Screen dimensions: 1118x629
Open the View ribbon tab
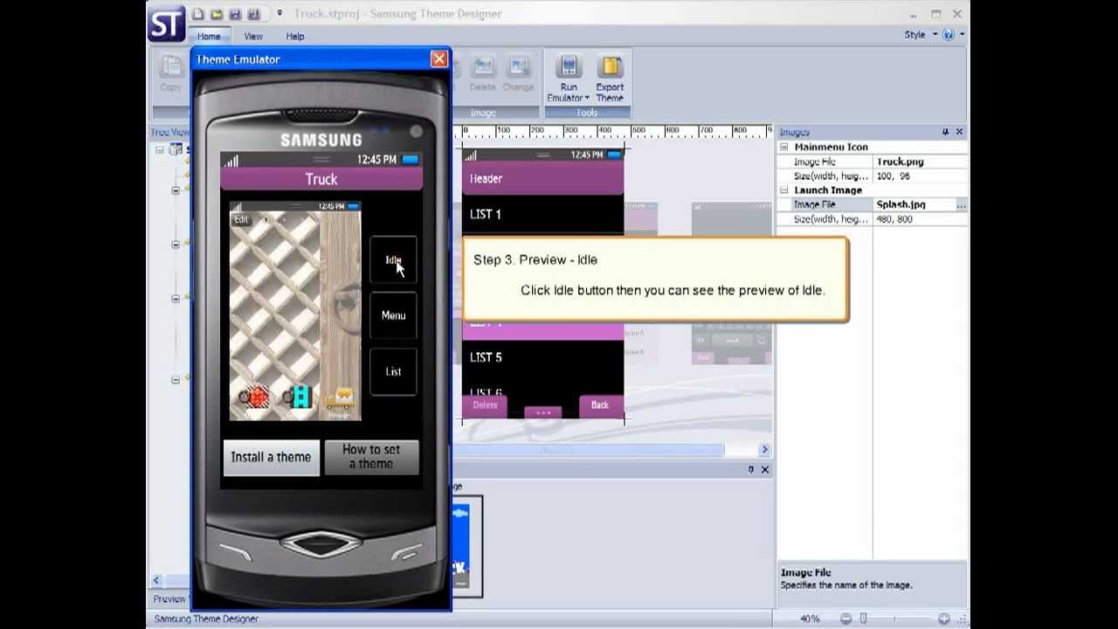(253, 36)
